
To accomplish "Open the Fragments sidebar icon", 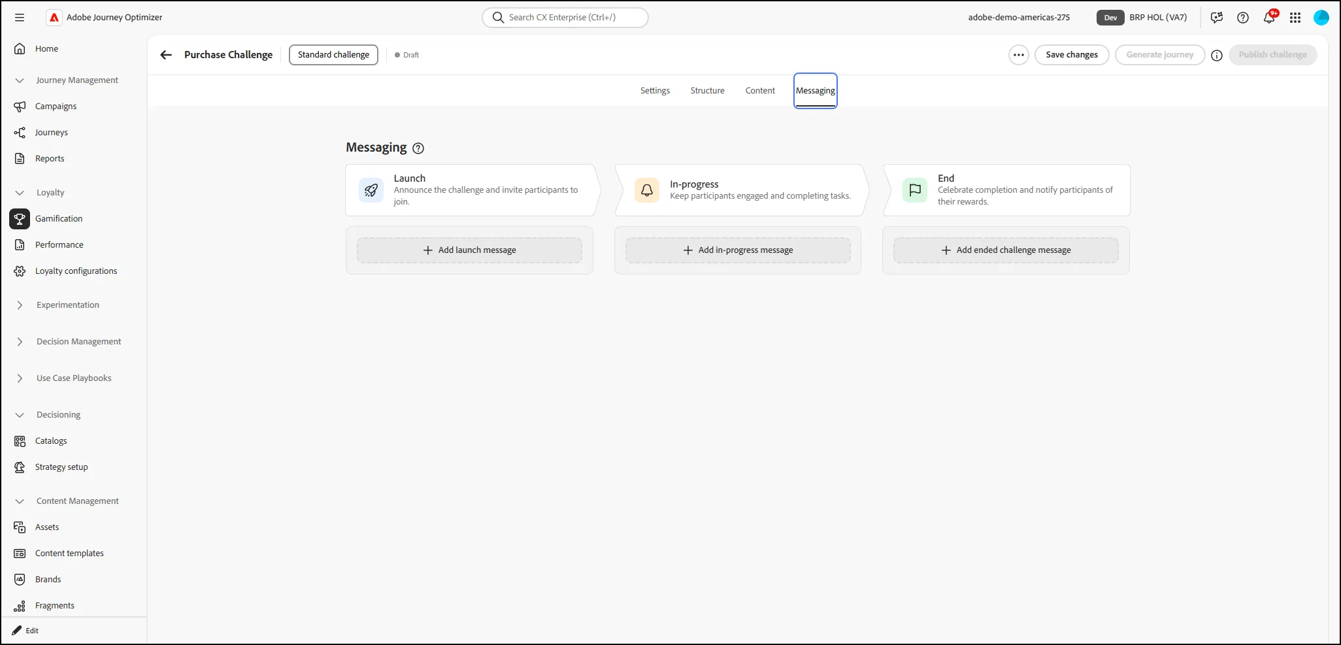I will click(x=20, y=606).
